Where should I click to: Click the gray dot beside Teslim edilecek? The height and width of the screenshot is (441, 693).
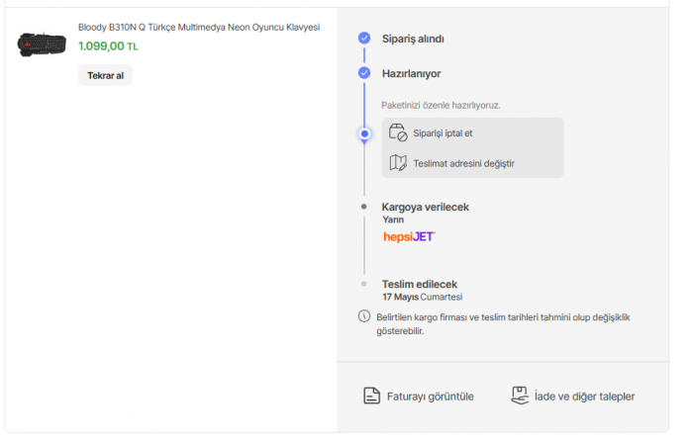tap(364, 284)
